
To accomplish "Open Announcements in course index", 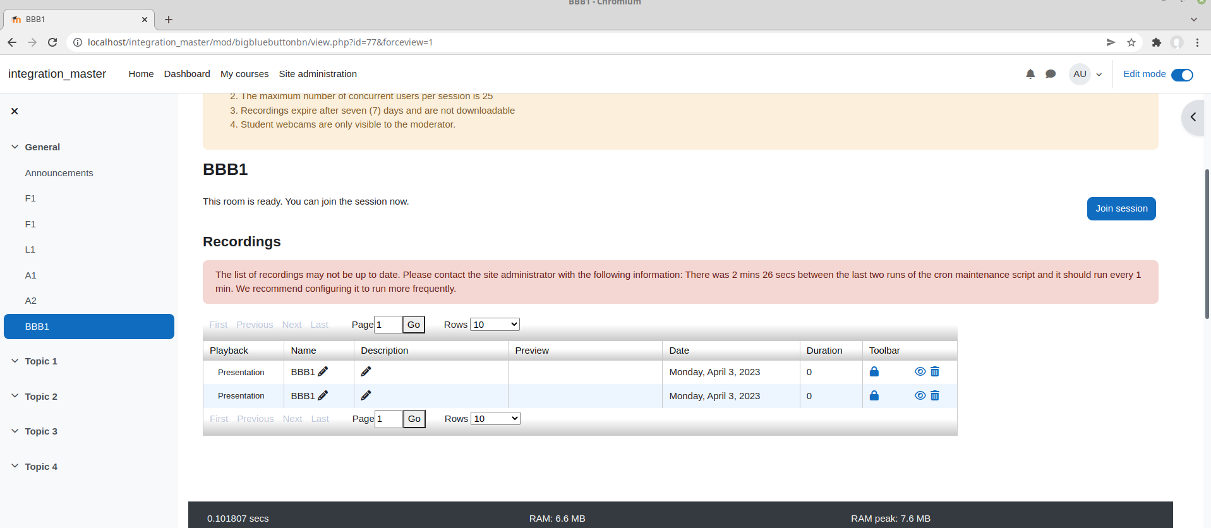I will click(x=59, y=173).
